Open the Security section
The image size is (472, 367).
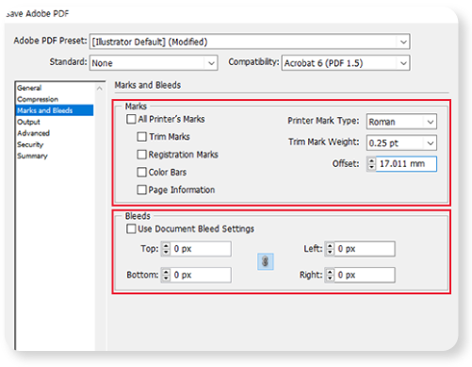(x=30, y=144)
